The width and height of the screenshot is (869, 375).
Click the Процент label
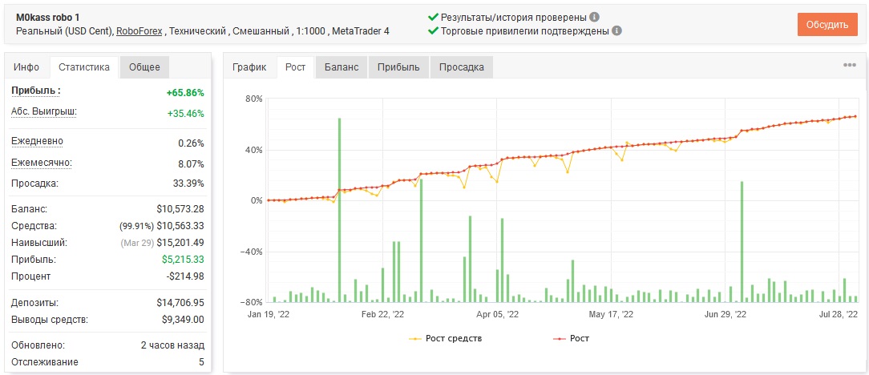[31, 276]
